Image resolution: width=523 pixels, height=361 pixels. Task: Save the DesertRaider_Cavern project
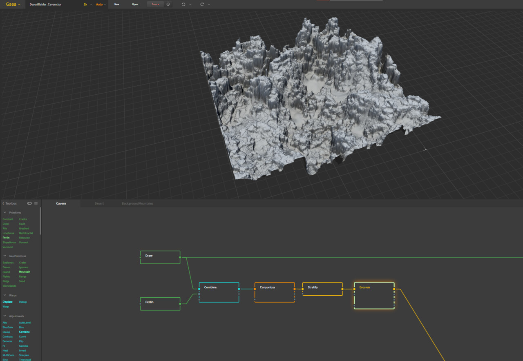click(x=154, y=4)
